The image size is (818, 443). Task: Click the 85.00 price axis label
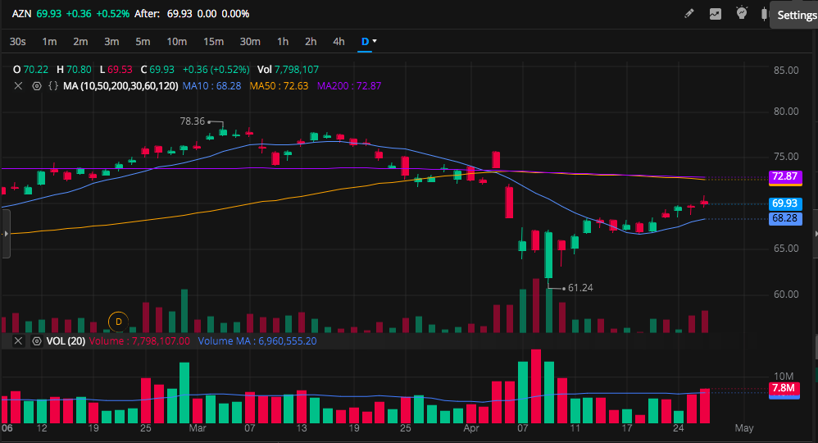(x=786, y=71)
